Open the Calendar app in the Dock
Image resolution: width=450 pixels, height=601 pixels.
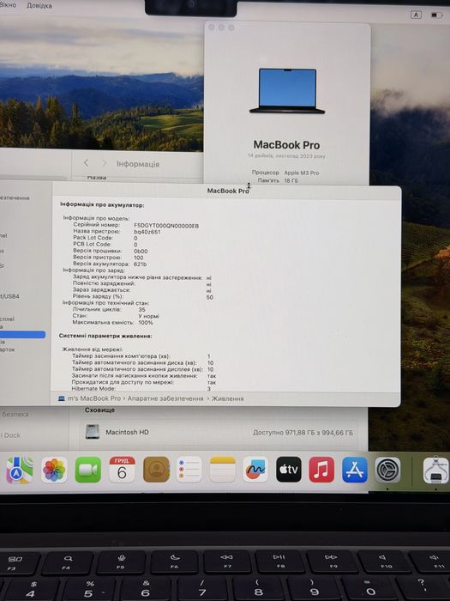tap(122, 470)
